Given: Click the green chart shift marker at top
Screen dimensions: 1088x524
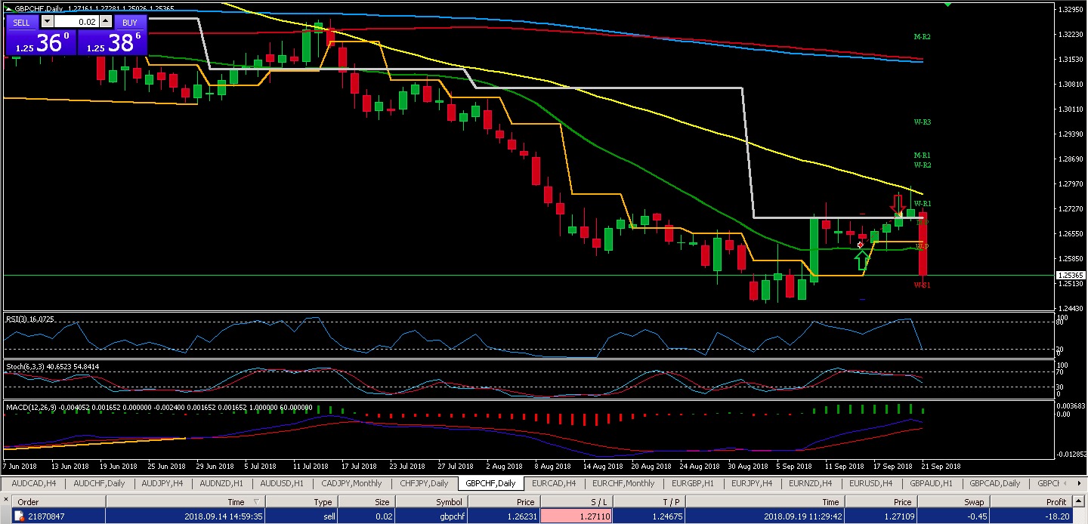Looking at the screenshot, I should click(948, 5).
